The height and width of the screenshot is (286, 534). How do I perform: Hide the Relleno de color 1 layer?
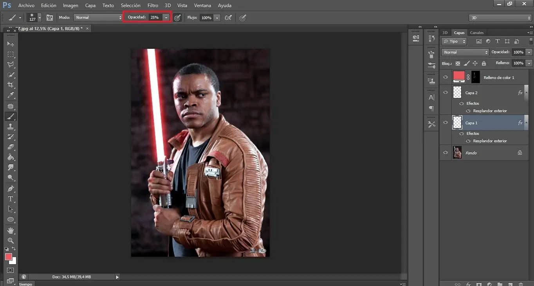[445, 77]
